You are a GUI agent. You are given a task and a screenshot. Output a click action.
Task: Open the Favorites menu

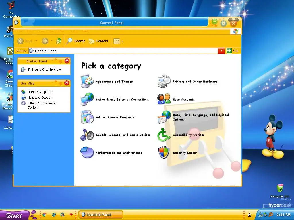tap(57, 31)
